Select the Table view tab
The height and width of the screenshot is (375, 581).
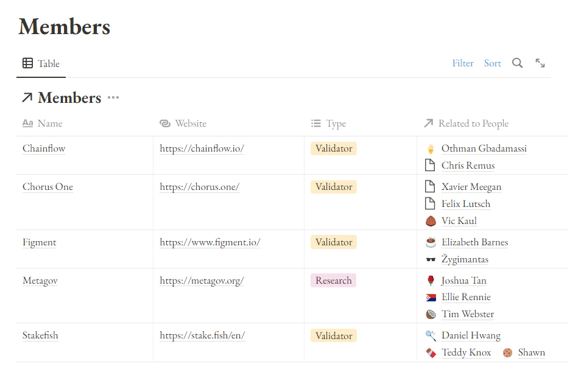[41, 64]
